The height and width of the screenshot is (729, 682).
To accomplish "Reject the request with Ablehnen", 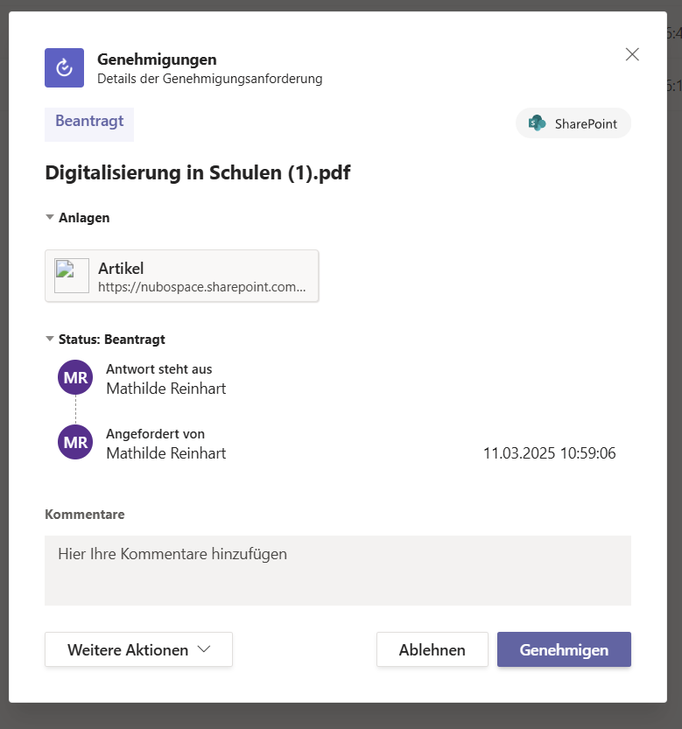I will (432, 649).
